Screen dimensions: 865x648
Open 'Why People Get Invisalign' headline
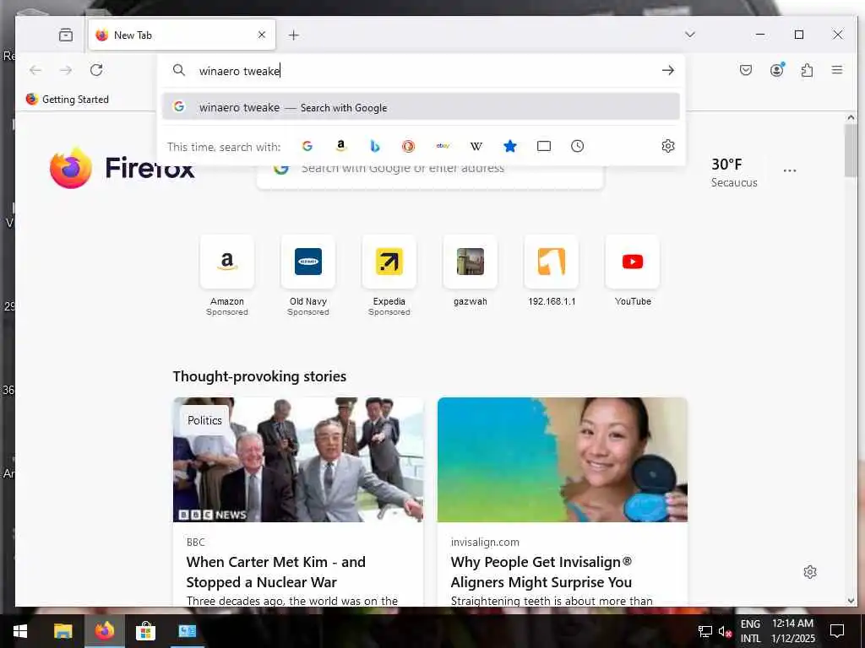click(541, 572)
